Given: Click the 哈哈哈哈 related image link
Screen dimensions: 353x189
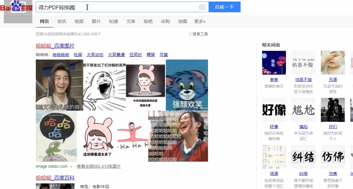Looking at the screenshot, I should tap(61, 55).
